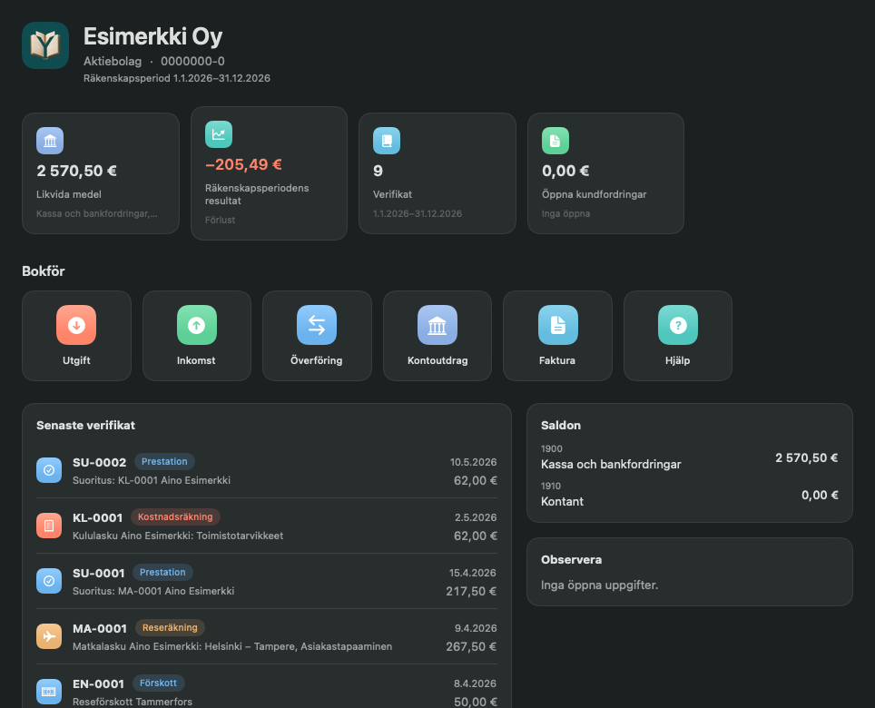Click the Prestation tag on SU-0002
Image resolution: width=875 pixels, height=708 pixels.
coord(164,461)
